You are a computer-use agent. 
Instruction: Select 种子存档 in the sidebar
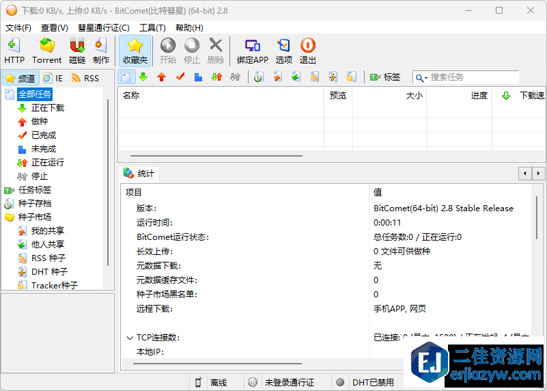(35, 204)
